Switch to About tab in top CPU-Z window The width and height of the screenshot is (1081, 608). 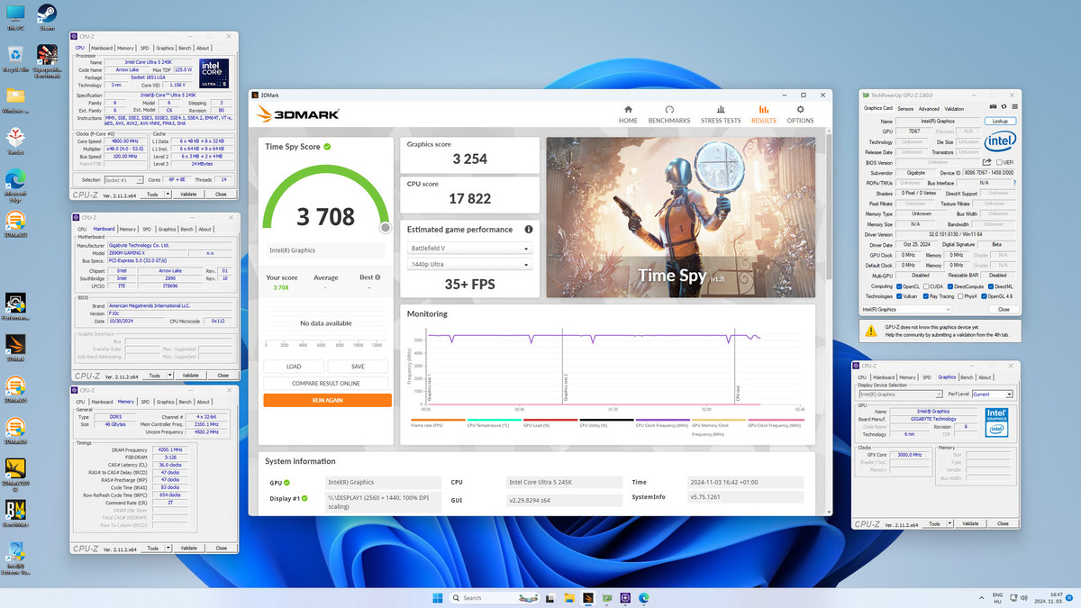click(204, 48)
